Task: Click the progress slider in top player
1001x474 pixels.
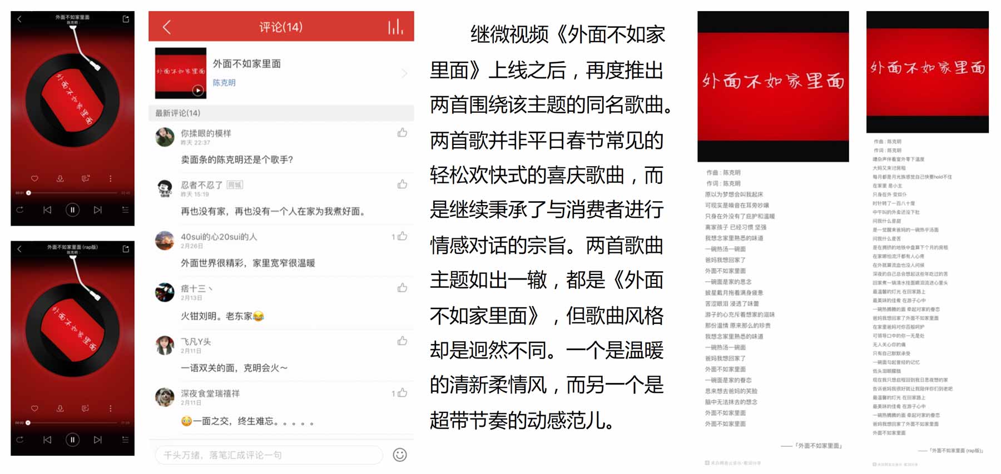Action: click(x=72, y=193)
